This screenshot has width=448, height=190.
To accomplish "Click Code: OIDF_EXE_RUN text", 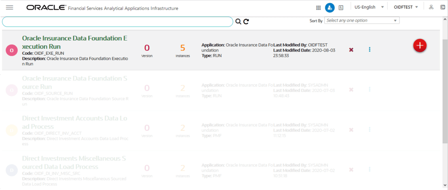I will point(43,53).
